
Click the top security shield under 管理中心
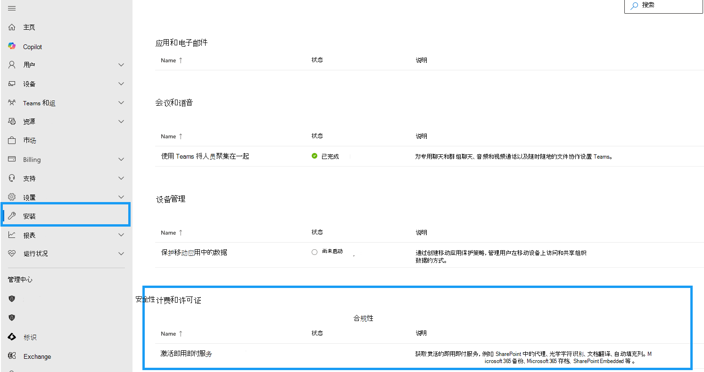pos(11,298)
